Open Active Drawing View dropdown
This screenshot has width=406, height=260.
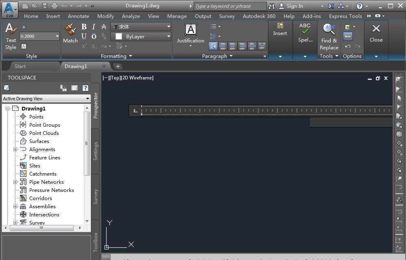pyautogui.click(x=46, y=99)
